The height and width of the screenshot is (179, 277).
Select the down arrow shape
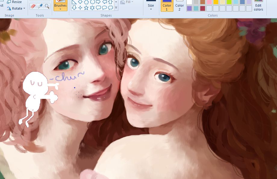coord(74,8)
